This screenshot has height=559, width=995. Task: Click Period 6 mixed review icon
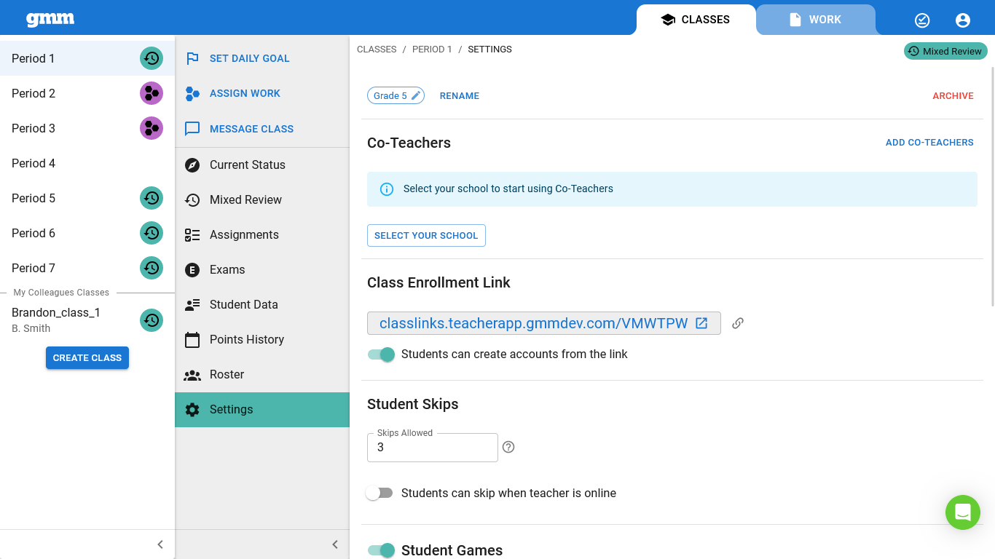(x=152, y=233)
